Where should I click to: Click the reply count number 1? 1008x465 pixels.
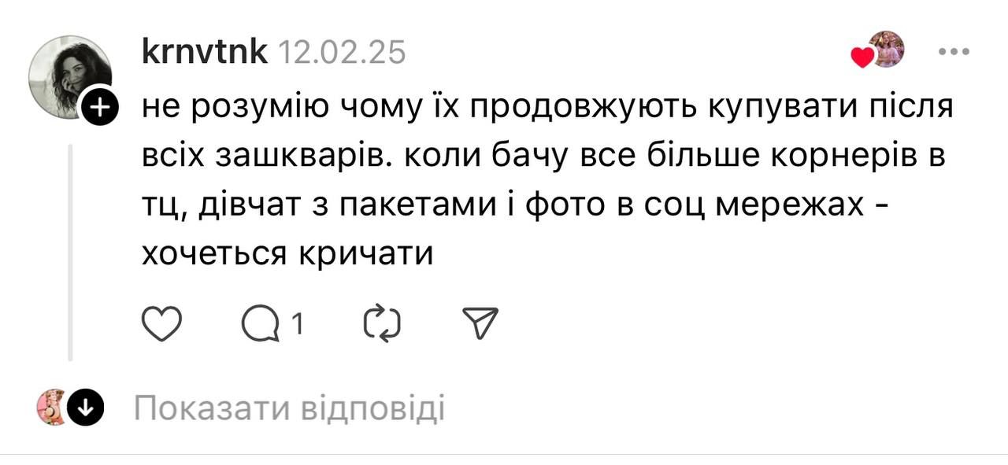pyautogui.click(x=297, y=324)
